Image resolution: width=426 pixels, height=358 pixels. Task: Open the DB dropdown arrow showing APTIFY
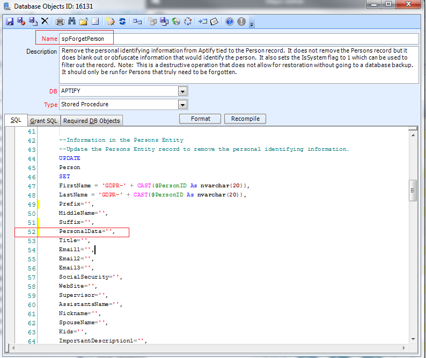(182, 91)
